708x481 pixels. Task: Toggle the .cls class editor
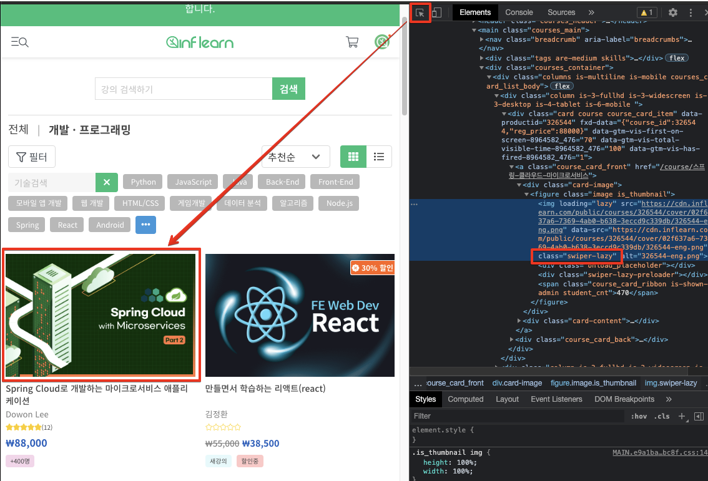pyautogui.click(x=663, y=416)
